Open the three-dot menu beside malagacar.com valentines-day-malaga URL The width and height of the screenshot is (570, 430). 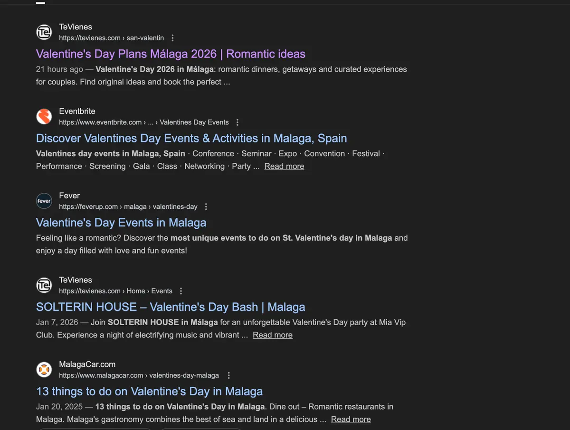coord(228,375)
